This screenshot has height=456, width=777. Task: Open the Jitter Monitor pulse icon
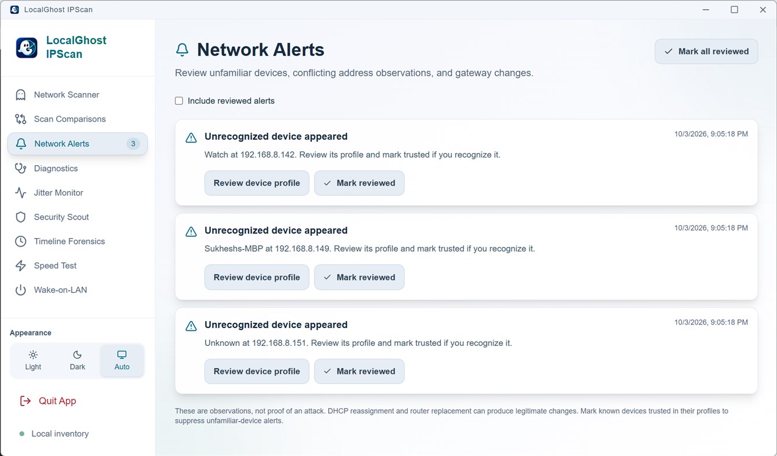tap(21, 192)
